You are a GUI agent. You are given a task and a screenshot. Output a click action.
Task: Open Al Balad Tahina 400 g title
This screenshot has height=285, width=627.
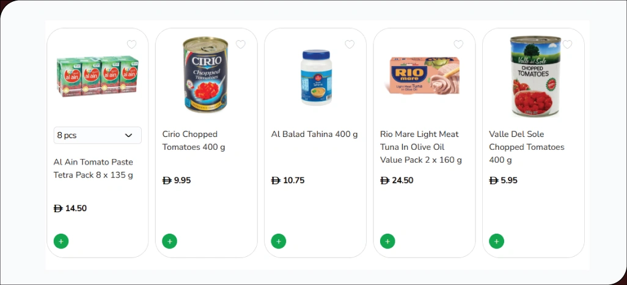coord(314,135)
